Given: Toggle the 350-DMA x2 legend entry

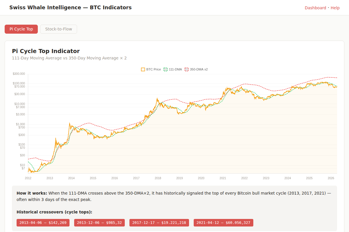Looking at the screenshot, I should point(197,69).
